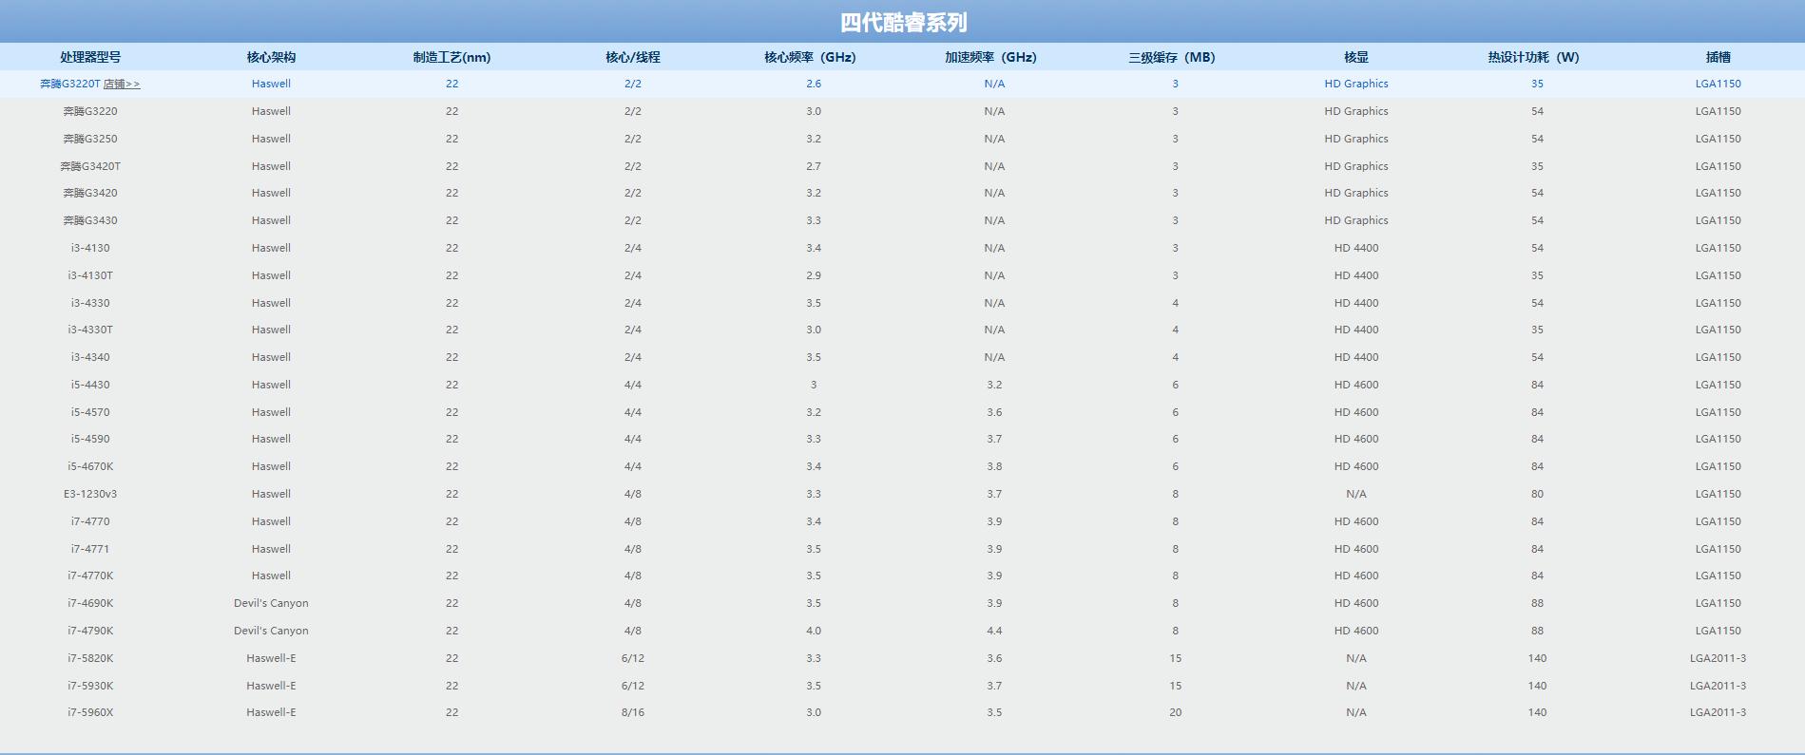Select the i3-4130T row name

pyautogui.click(x=90, y=275)
